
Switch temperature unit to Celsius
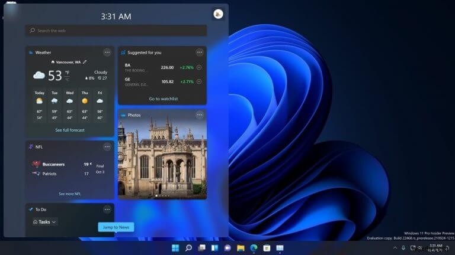(67, 79)
